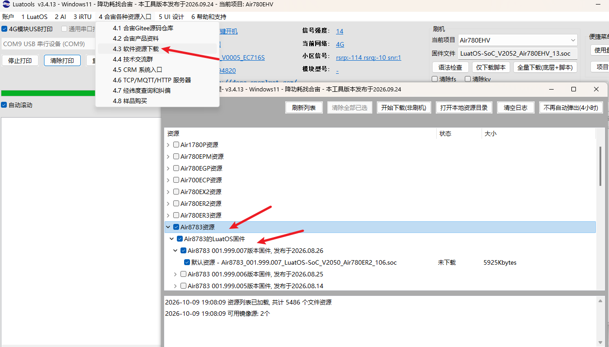609x347 pixels.
Task: Click 不再自动弹出(4小时) button
Action: (571, 108)
